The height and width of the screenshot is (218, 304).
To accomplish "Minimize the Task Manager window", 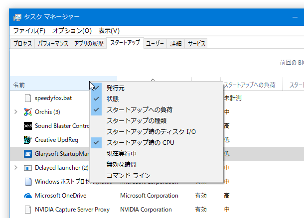I will [x=295, y=17].
